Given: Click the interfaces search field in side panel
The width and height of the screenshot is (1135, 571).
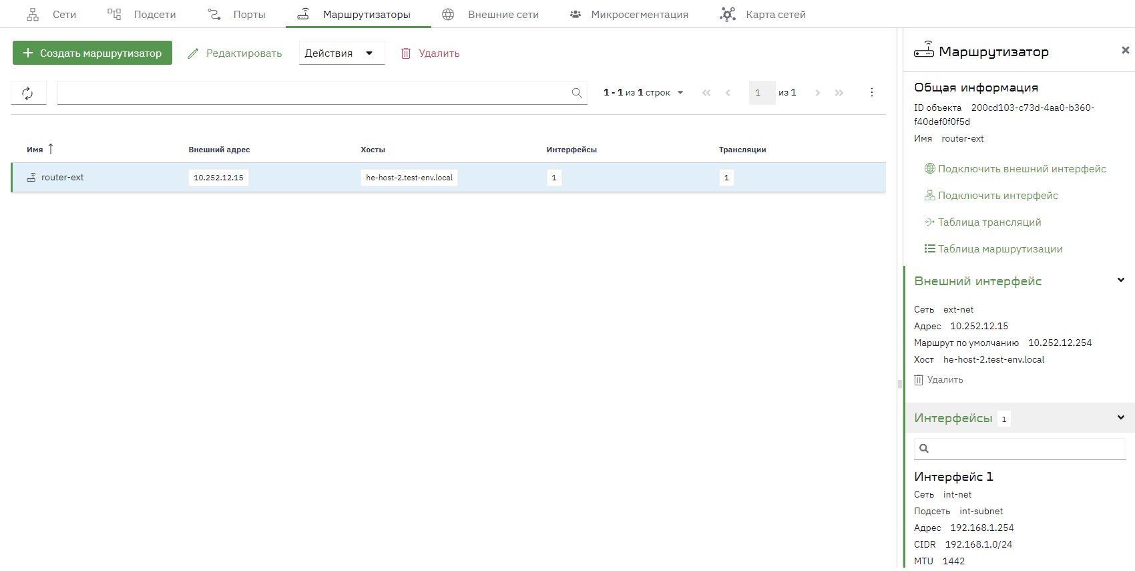Looking at the screenshot, I should [1019, 449].
